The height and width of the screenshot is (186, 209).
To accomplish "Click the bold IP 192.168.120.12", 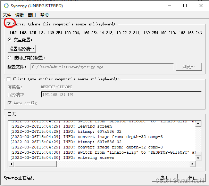I will (27, 33).
